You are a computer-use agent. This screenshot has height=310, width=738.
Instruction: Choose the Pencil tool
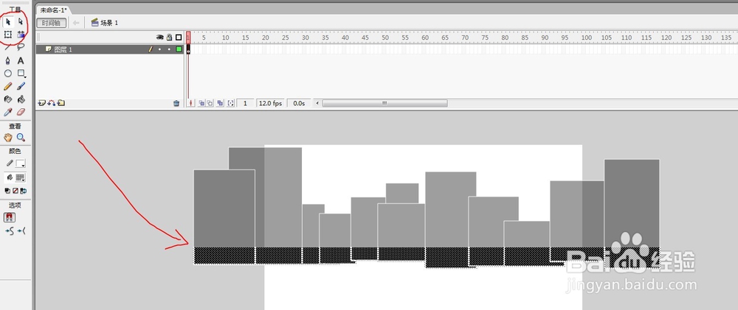pyautogui.click(x=8, y=86)
